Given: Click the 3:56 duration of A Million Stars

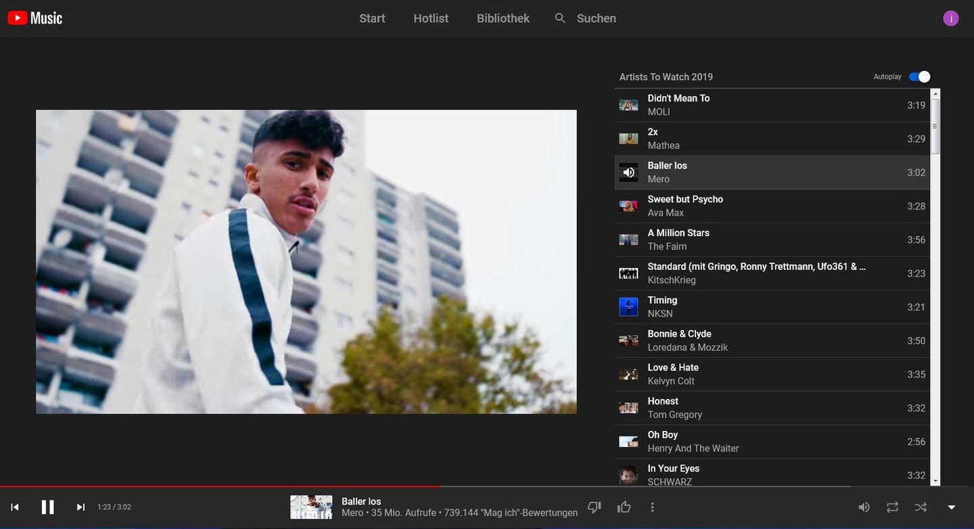Looking at the screenshot, I should pyautogui.click(x=917, y=240).
